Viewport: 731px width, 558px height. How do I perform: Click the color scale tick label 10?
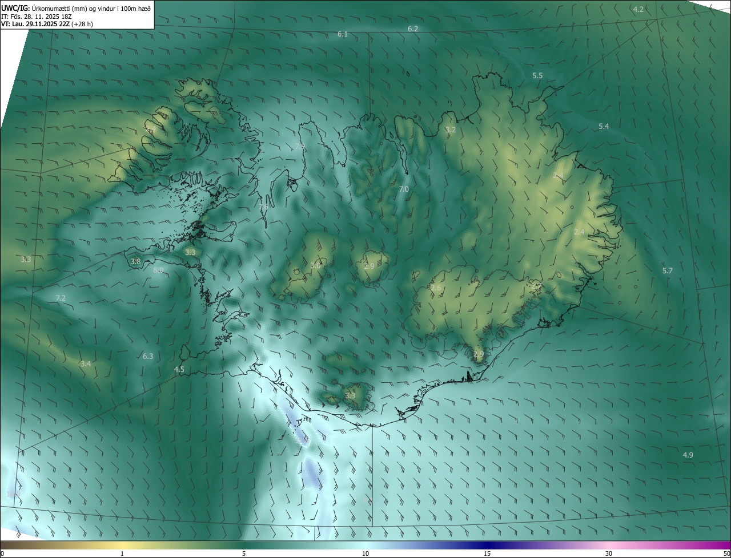coord(365,553)
